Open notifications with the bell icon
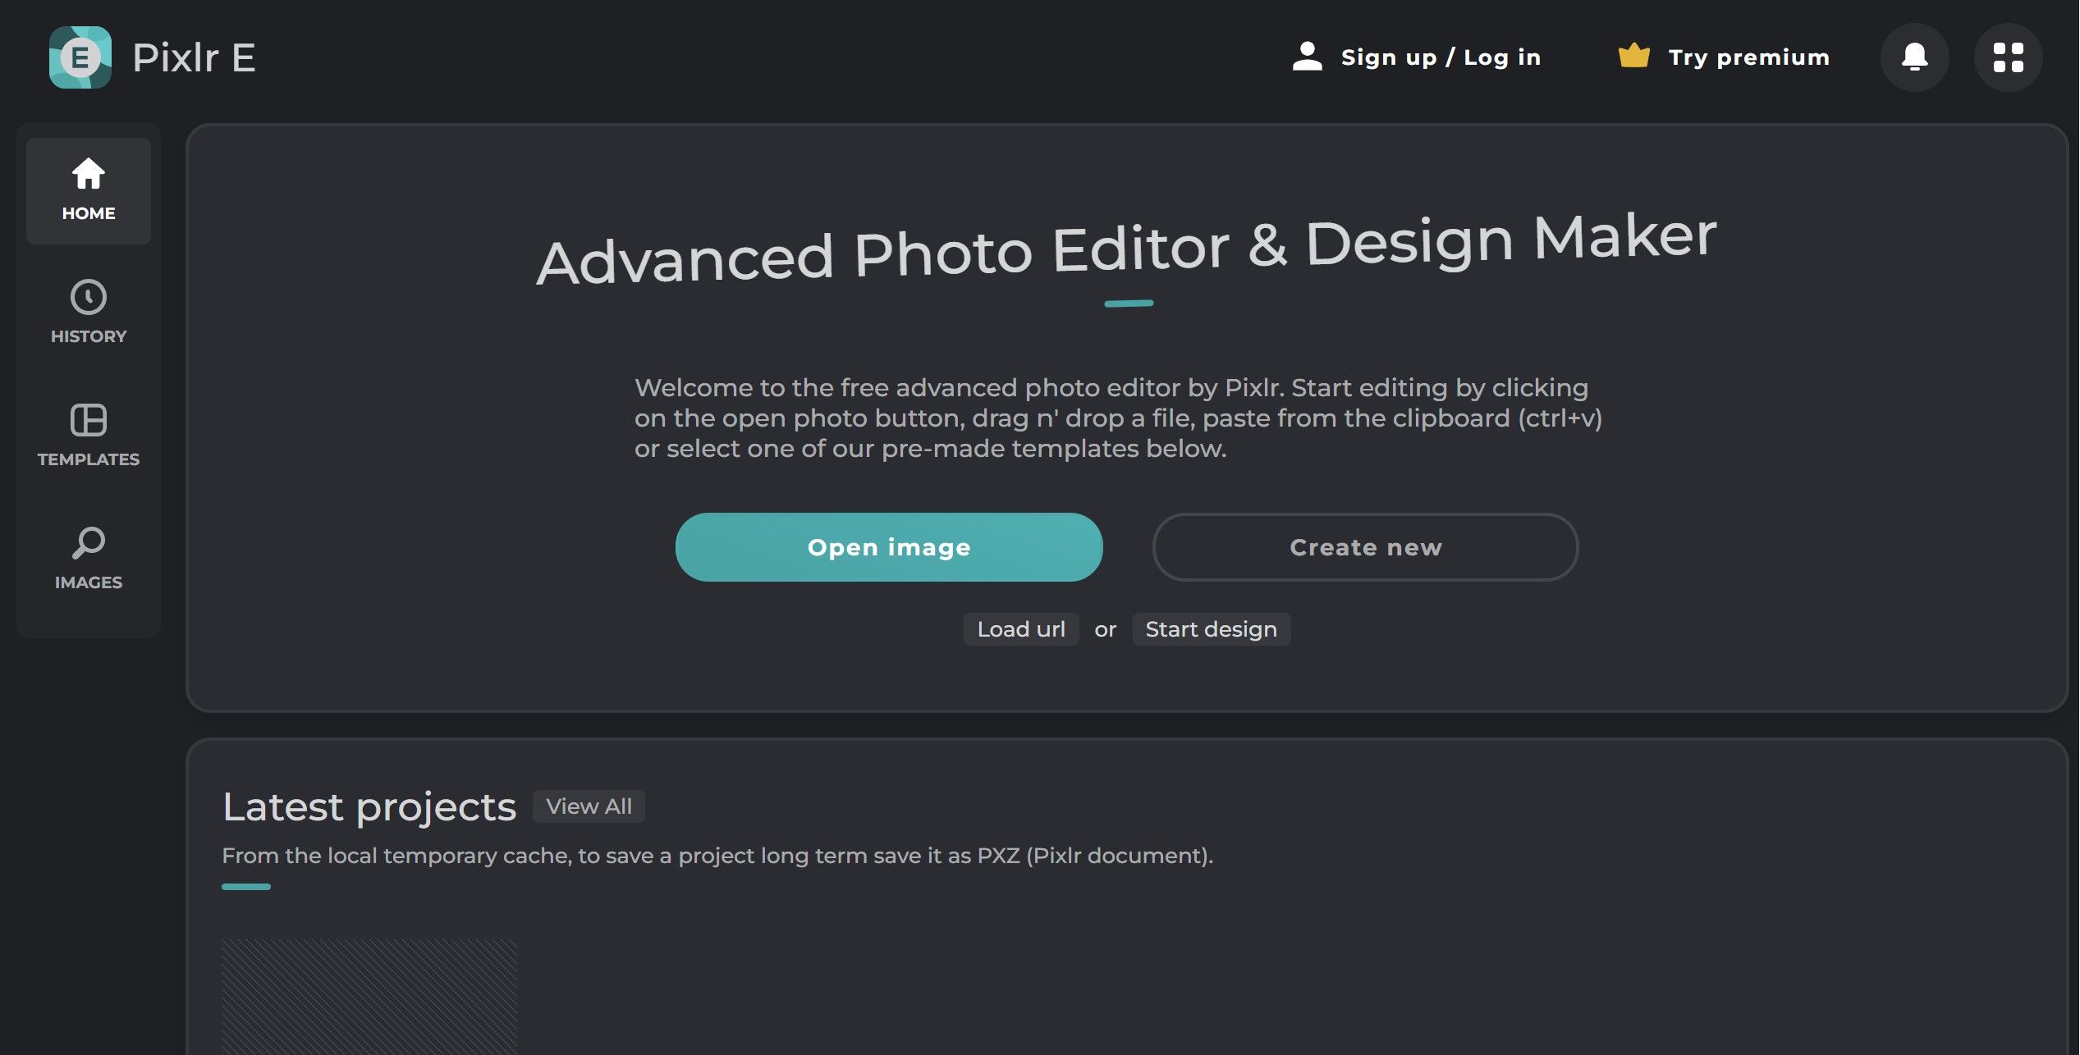 point(1915,57)
